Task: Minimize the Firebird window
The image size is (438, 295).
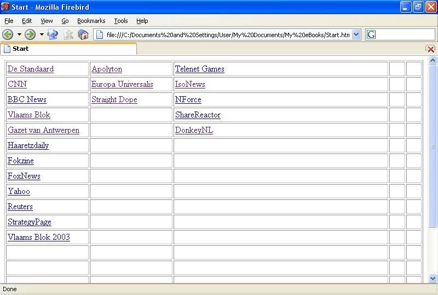Action: coord(405,7)
